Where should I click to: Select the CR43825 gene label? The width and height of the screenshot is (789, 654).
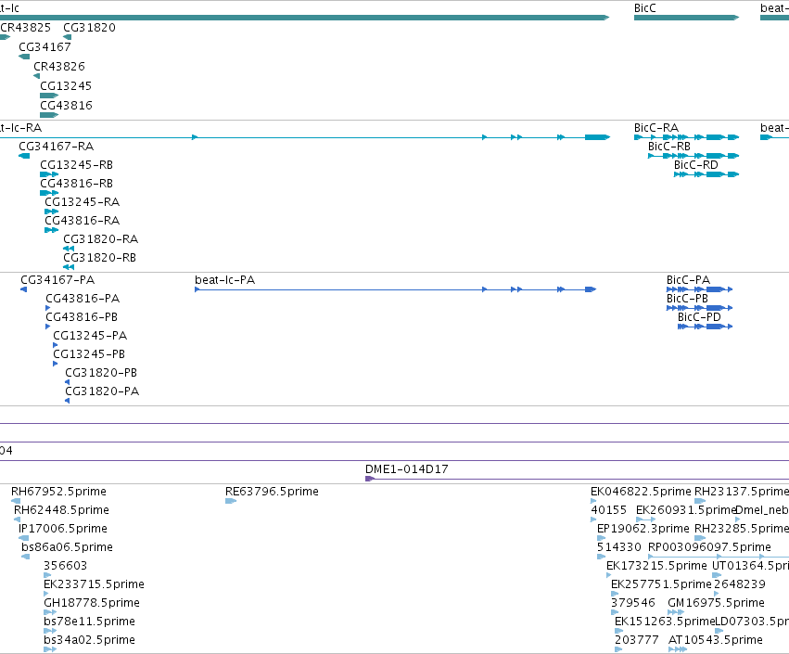point(25,28)
